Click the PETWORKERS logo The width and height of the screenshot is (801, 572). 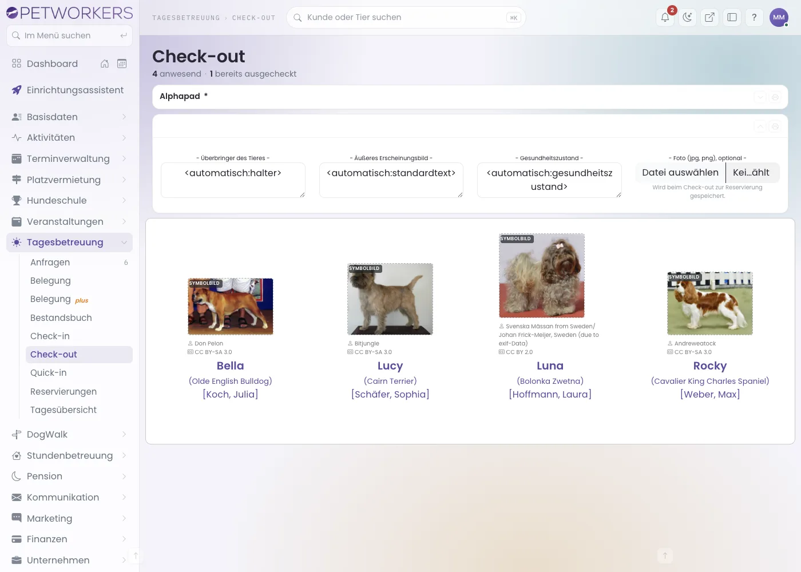(x=69, y=13)
